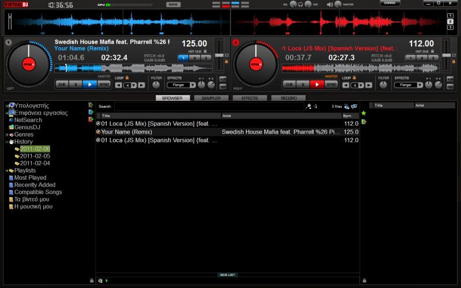Pause the right deck with its pause button
Viewport: 461px width, 288px height.
pyautogui.click(x=303, y=85)
